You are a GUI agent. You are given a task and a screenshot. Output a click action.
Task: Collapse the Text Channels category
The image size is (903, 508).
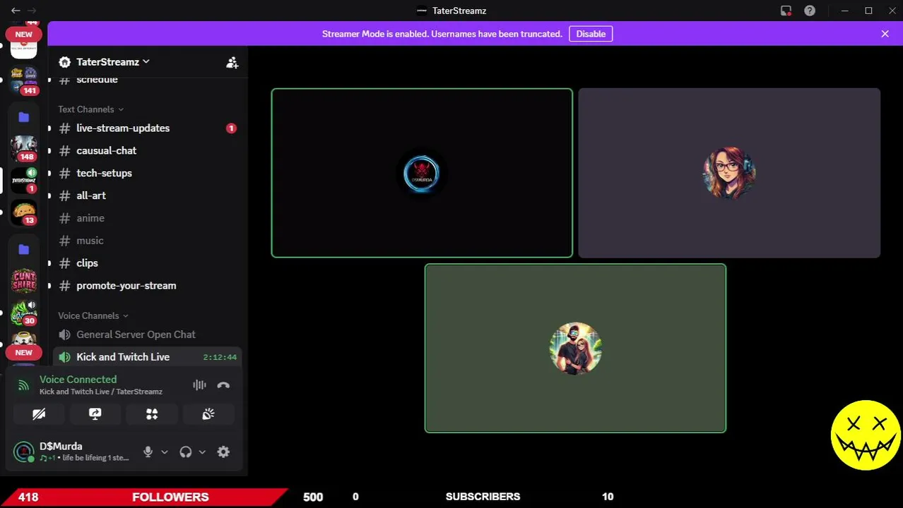90,109
